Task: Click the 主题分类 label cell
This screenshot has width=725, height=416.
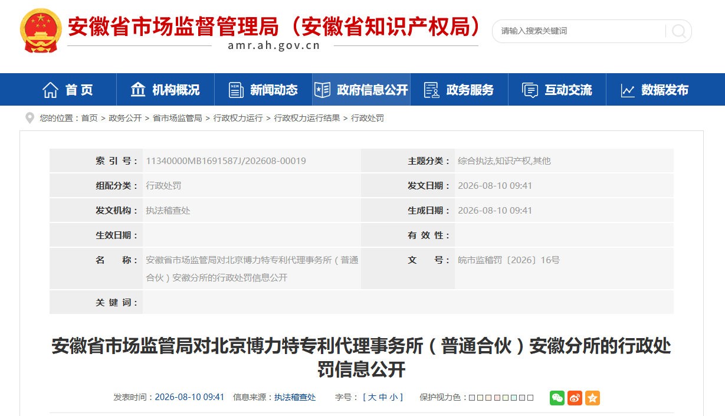Action: (408, 160)
